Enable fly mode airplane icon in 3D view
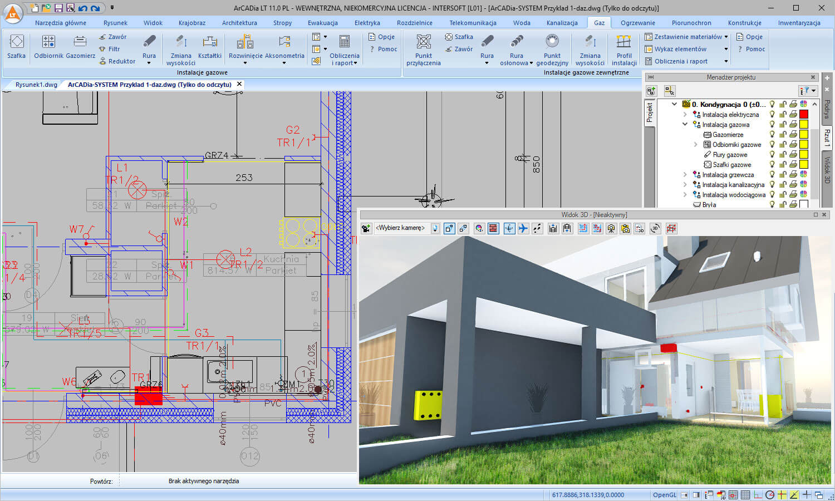The image size is (835, 501). pyautogui.click(x=523, y=228)
